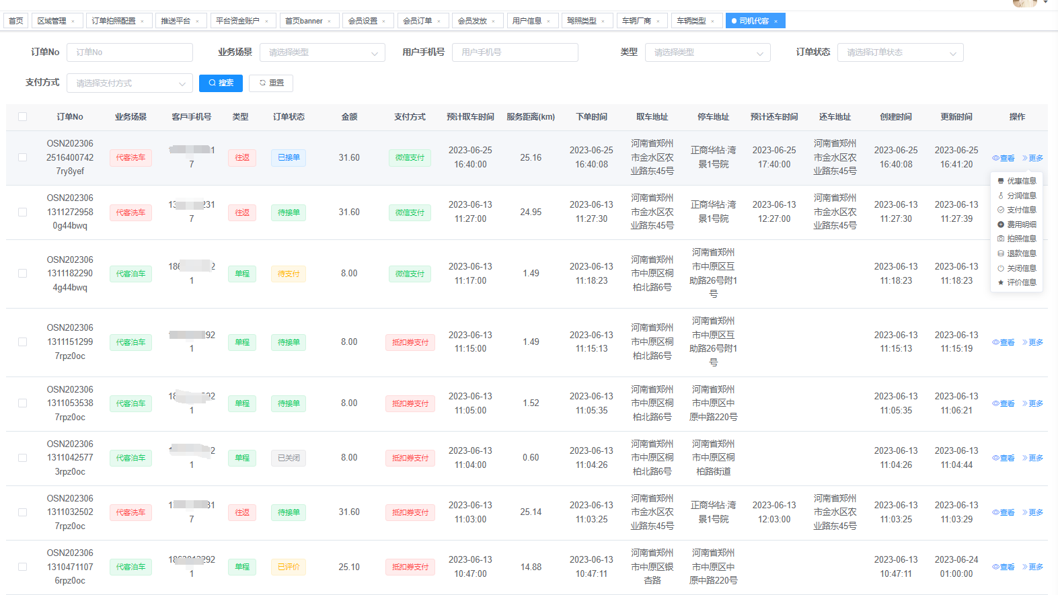Expand the 类型 filter dropdown

(x=708, y=52)
